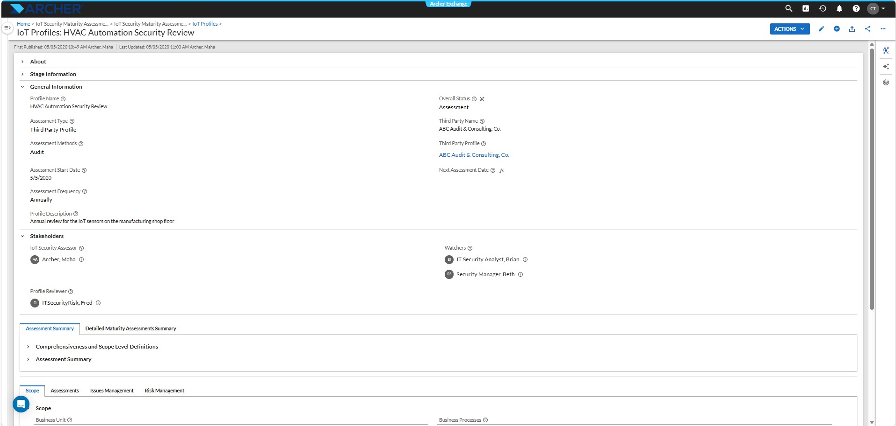The width and height of the screenshot is (896, 426).
Task: Switch to Detailed Maturity Assessments Summary tab
Action: pyautogui.click(x=130, y=328)
